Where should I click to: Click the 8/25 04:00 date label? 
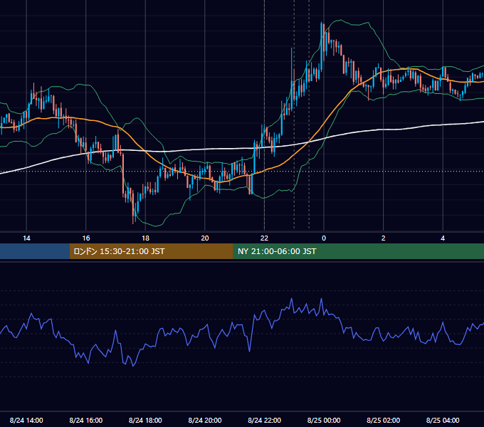(443, 420)
